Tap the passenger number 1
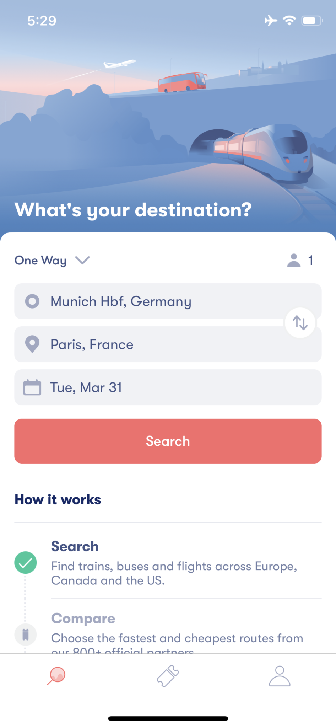Screen dimensions: 336x728 [311, 260]
